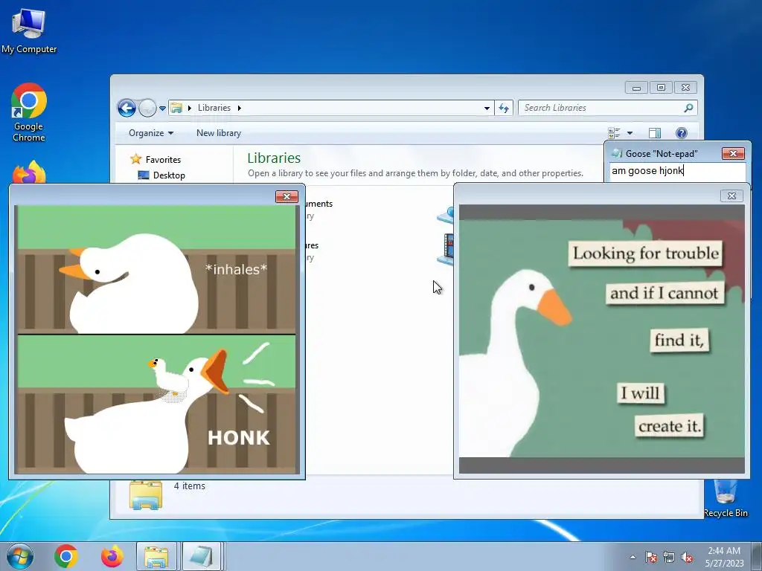Go forward in Libraries explorer

[x=147, y=108]
